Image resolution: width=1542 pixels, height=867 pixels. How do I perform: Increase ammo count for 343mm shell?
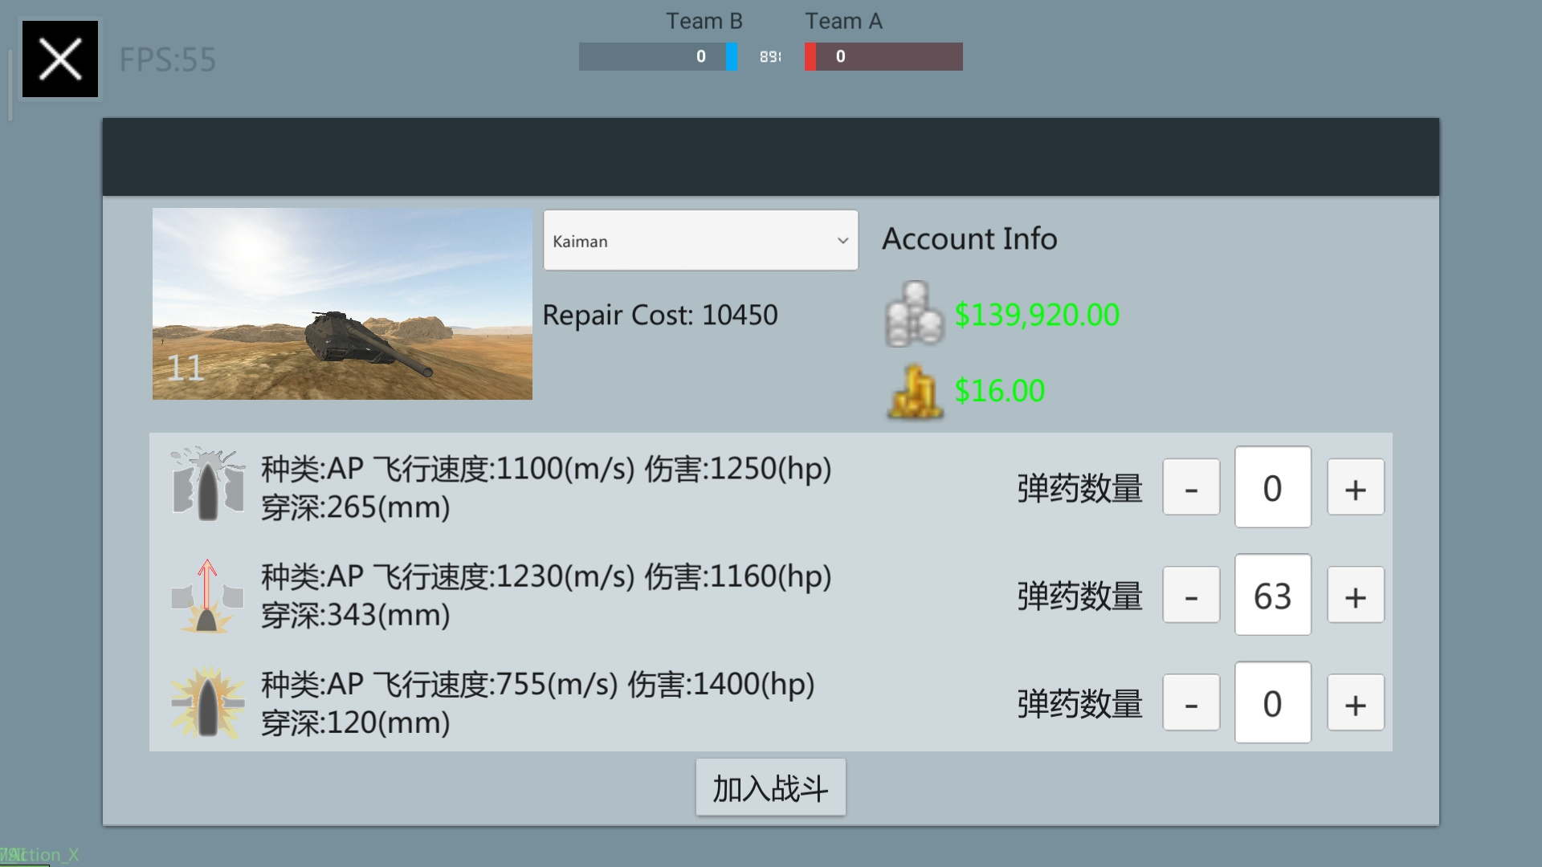tap(1356, 595)
